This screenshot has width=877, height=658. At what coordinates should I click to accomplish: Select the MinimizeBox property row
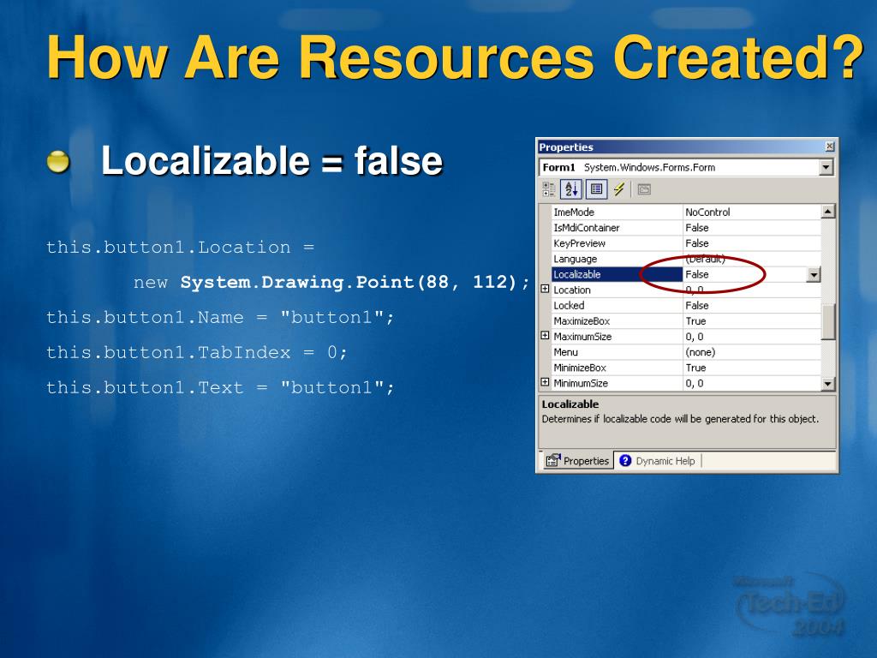point(686,368)
